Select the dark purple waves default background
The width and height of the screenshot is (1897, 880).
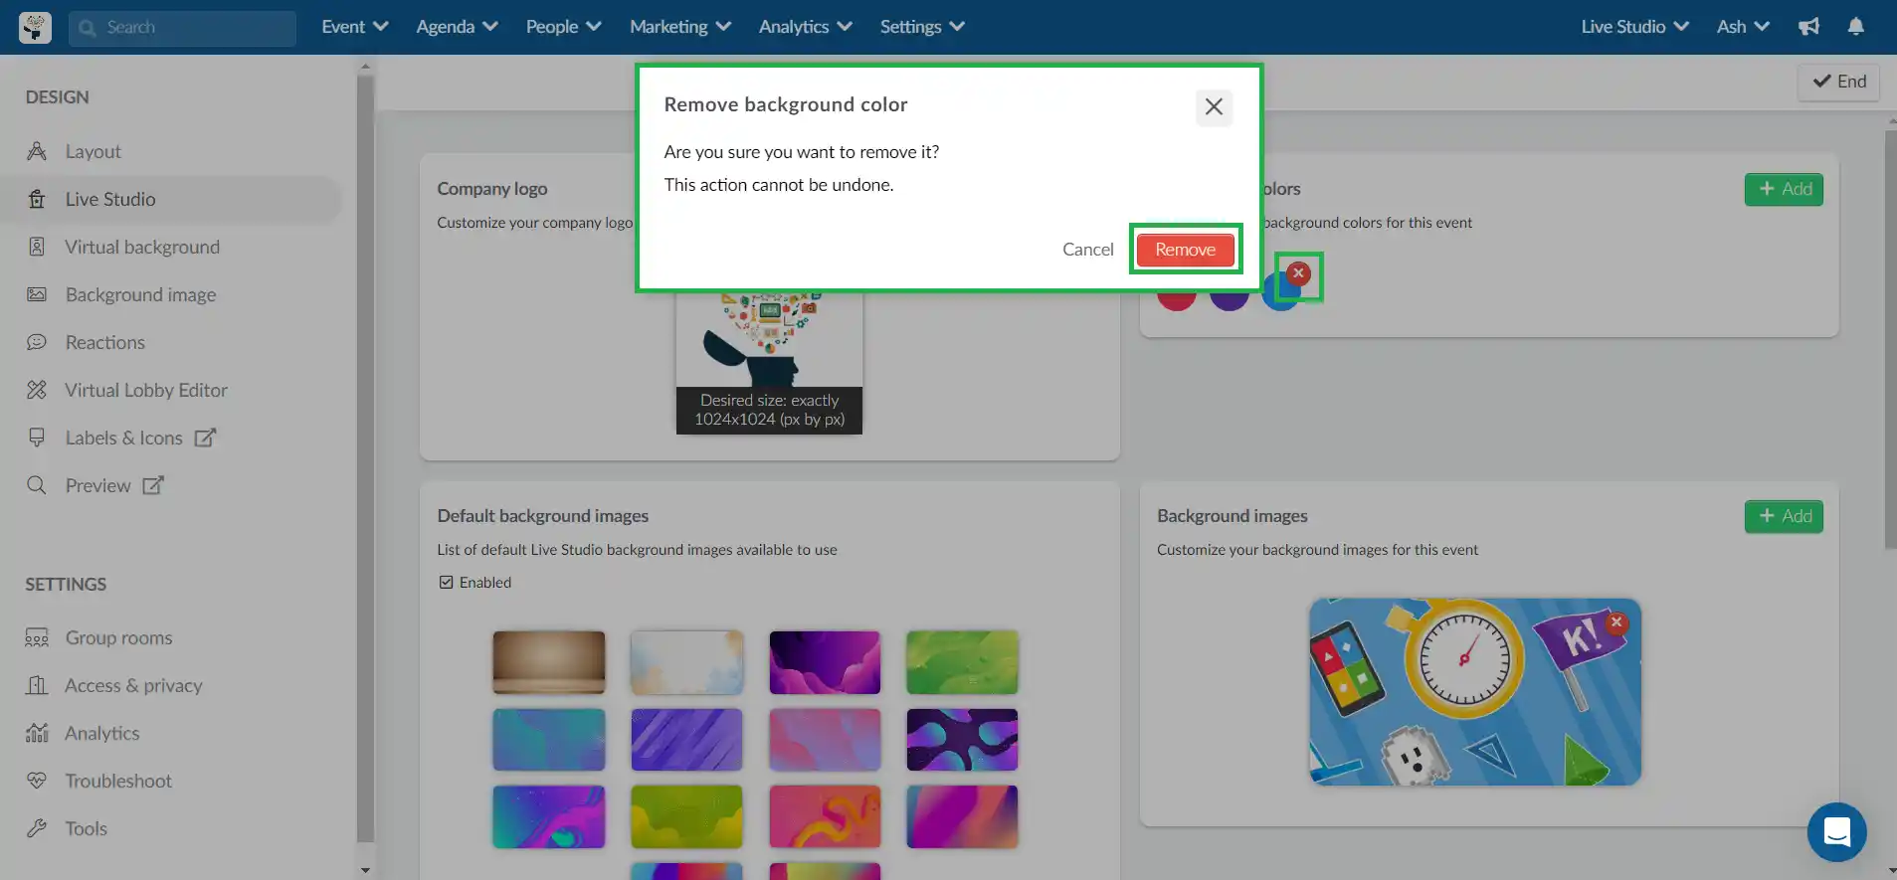[x=825, y=662]
